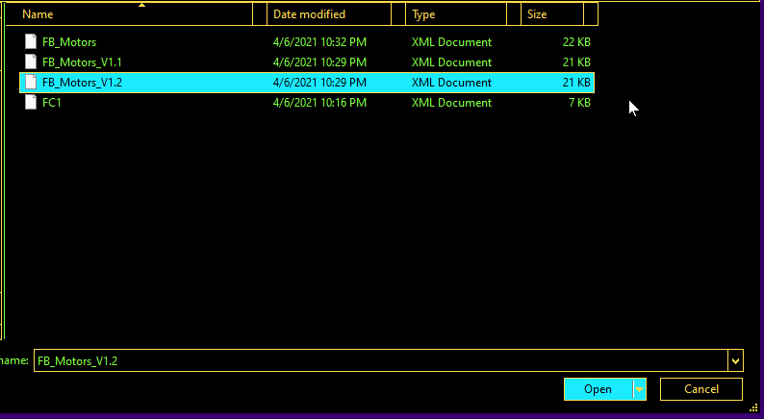Open the Size column filter dropdown

[x=591, y=14]
